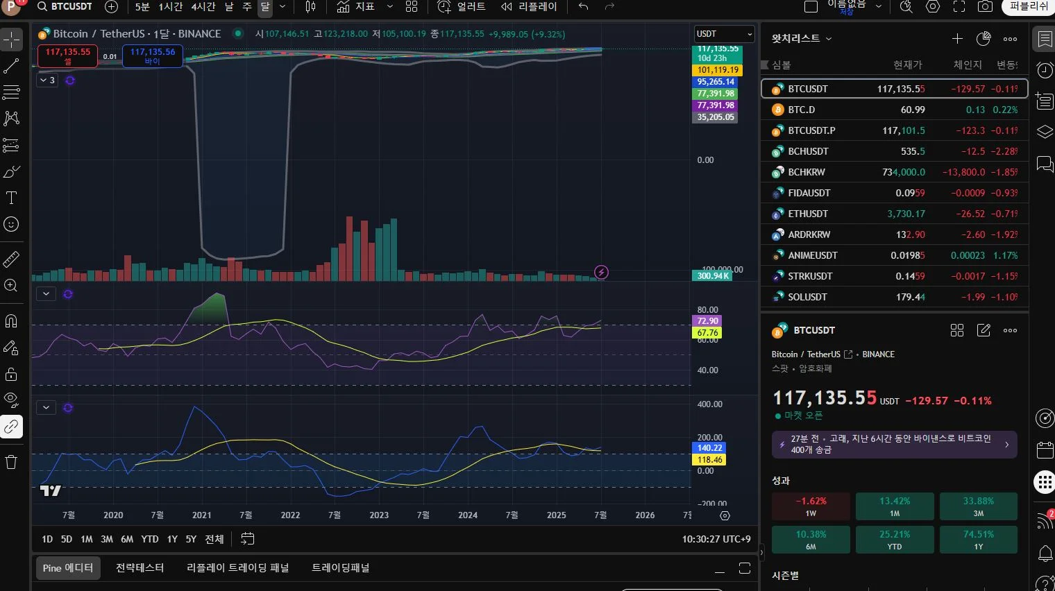Screen dimensions: 1055x591
Task: Toggle stay in drawing mode pencil-lock
Action: pos(12,348)
